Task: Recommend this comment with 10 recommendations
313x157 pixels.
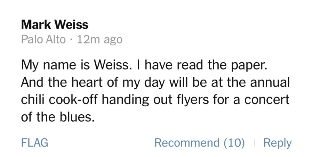Action: (199, 143)
